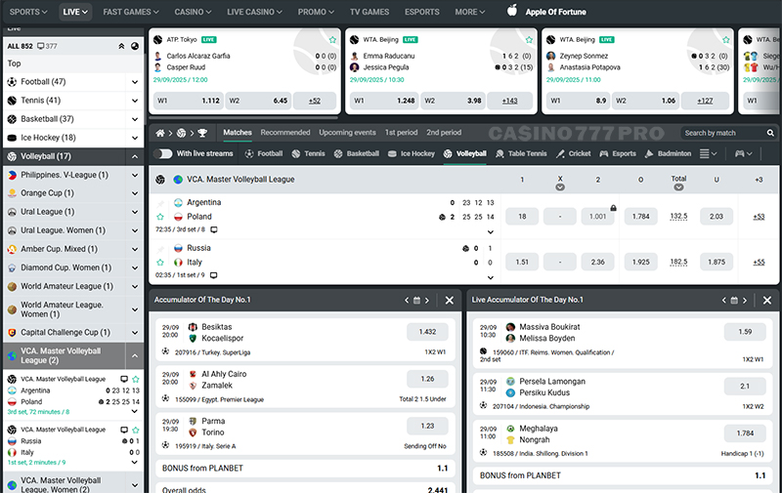
Task: Click Search by match input field
Action: click(x=723, y=133)
